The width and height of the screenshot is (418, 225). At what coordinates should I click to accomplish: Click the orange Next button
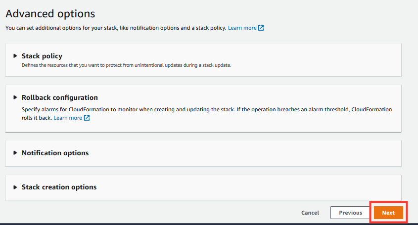[x=388, y=213]
